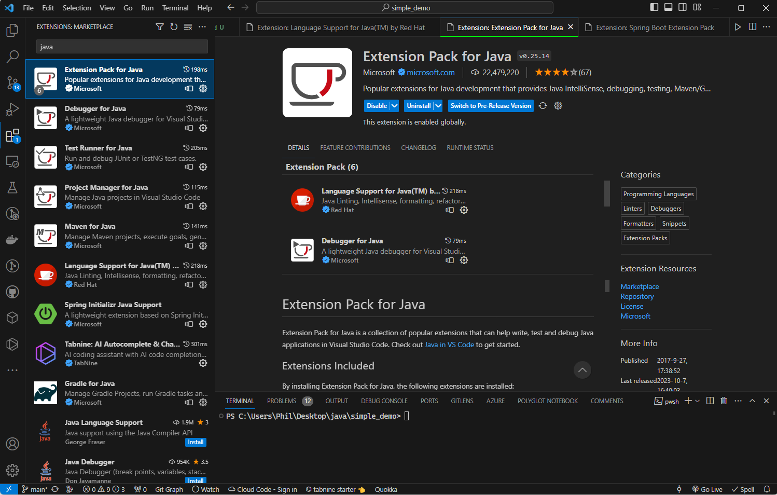Open new terminal launch profile dropdown

pyautogui.click(x=698, y=401)
